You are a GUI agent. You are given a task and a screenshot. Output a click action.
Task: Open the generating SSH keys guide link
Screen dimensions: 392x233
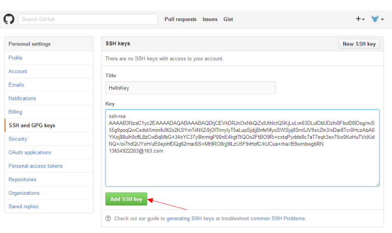[190, 219]
